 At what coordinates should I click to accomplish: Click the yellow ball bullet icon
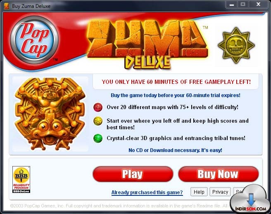coord(98,121)
